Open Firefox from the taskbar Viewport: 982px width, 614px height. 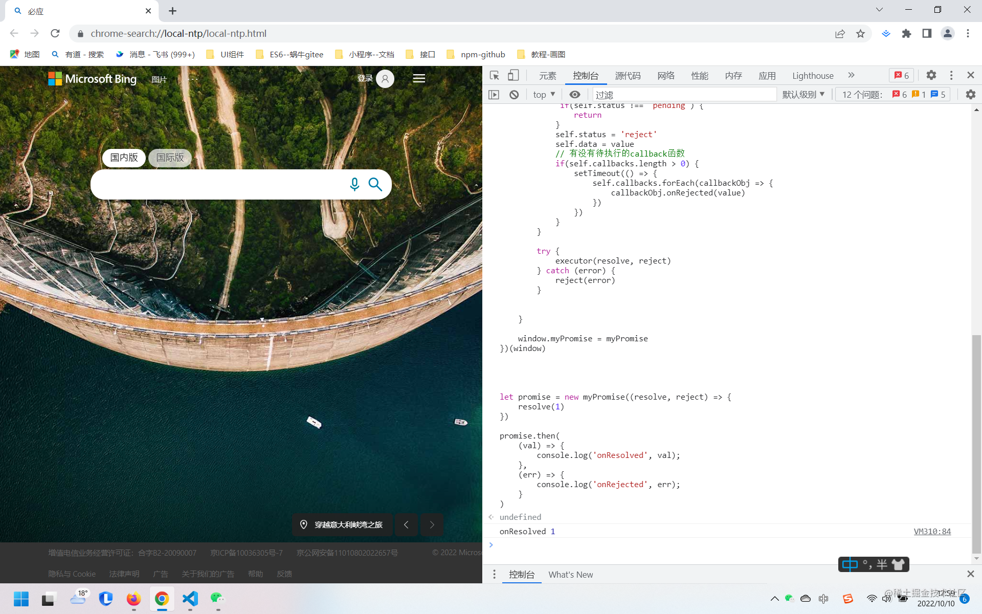[133, 598]
